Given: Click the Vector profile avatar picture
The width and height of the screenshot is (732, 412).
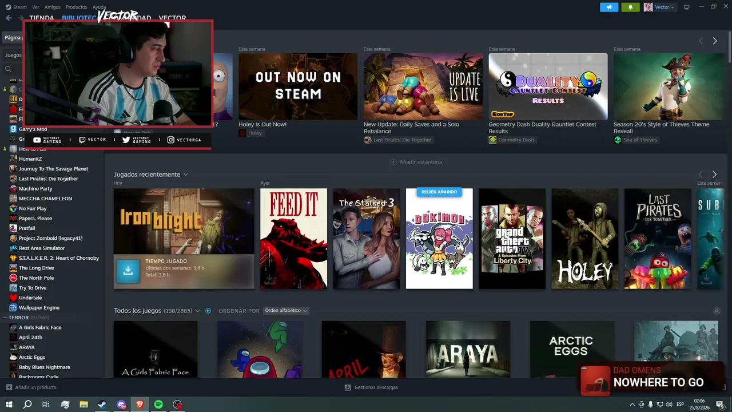Looking at the screenshot, I should tap(648, 7).
